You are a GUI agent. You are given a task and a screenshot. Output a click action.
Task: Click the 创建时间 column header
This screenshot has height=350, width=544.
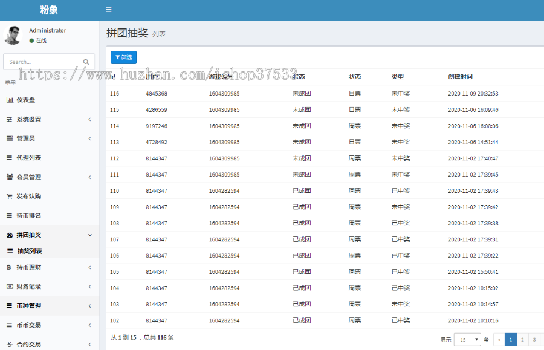(x=460, y=77)
